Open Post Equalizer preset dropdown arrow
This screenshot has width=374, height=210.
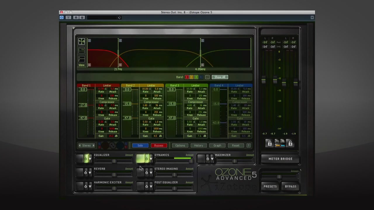(x=151, y=186)
